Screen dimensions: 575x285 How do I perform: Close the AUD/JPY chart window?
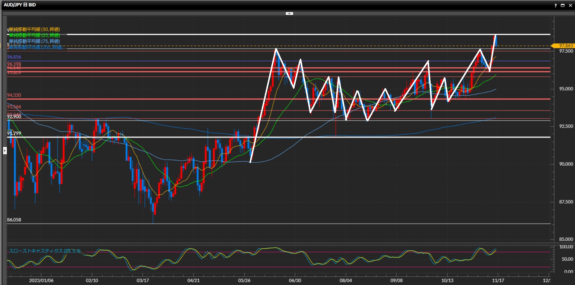(x=570, y=5)
